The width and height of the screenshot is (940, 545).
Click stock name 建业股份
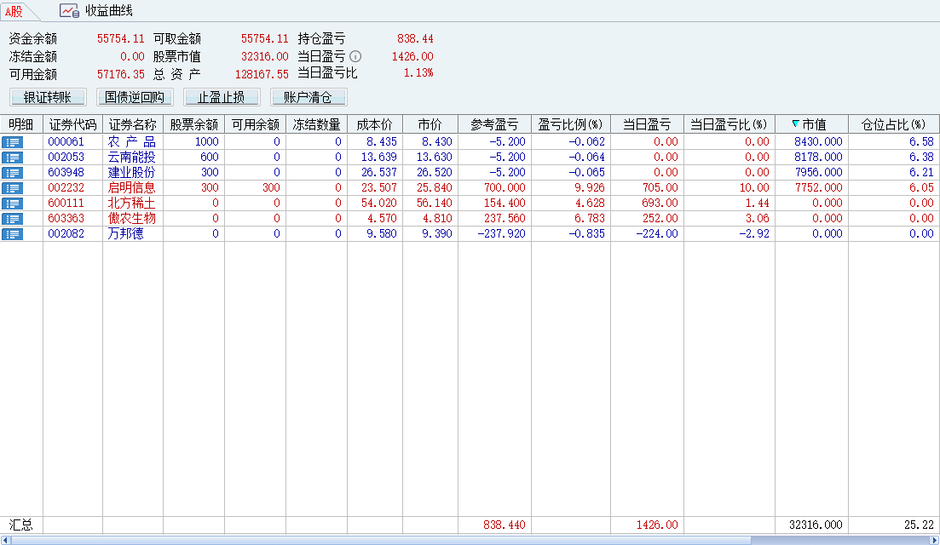pos(131,173)
